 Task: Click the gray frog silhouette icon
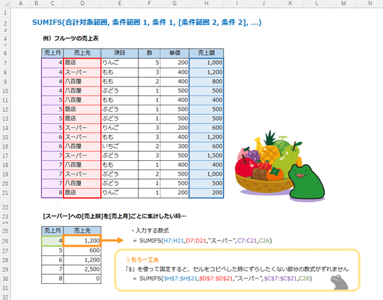(x=339, y=282)
